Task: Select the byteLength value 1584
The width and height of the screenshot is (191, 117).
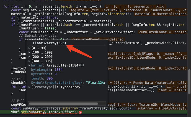Action: (x=58, y=70)
